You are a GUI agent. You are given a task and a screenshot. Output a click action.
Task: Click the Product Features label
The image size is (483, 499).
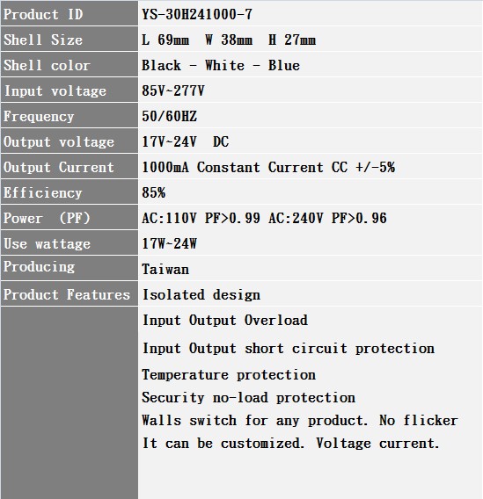pos(67,294)
